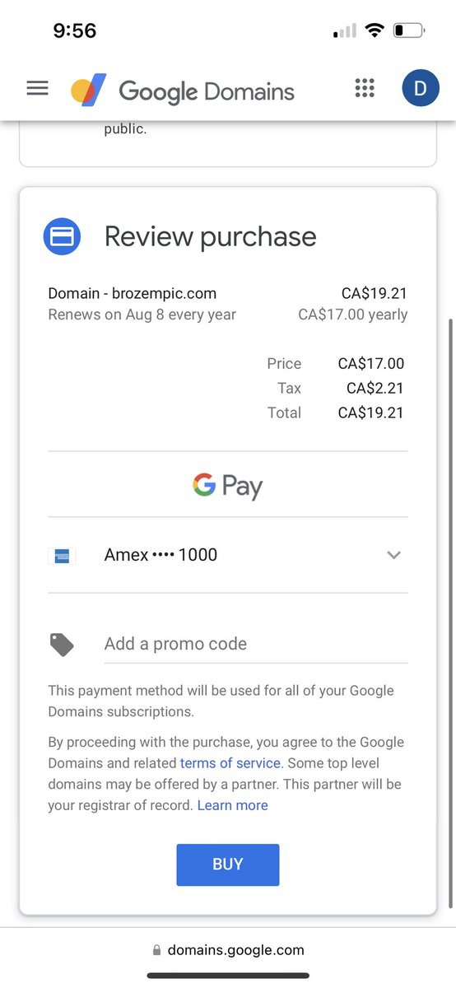Click the Tax label
Screen dimensions: 456x988
tap(290, 389)
